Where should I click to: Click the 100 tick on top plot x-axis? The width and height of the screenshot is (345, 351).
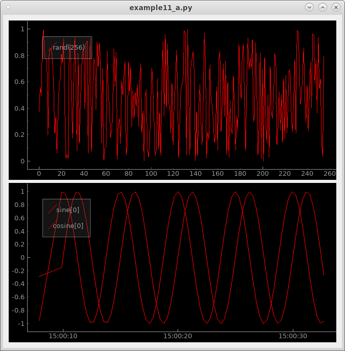coord(151,174)
